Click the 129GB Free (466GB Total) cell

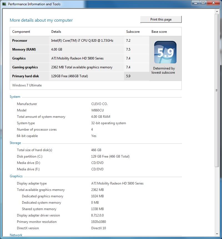click(x=70, y=76)
